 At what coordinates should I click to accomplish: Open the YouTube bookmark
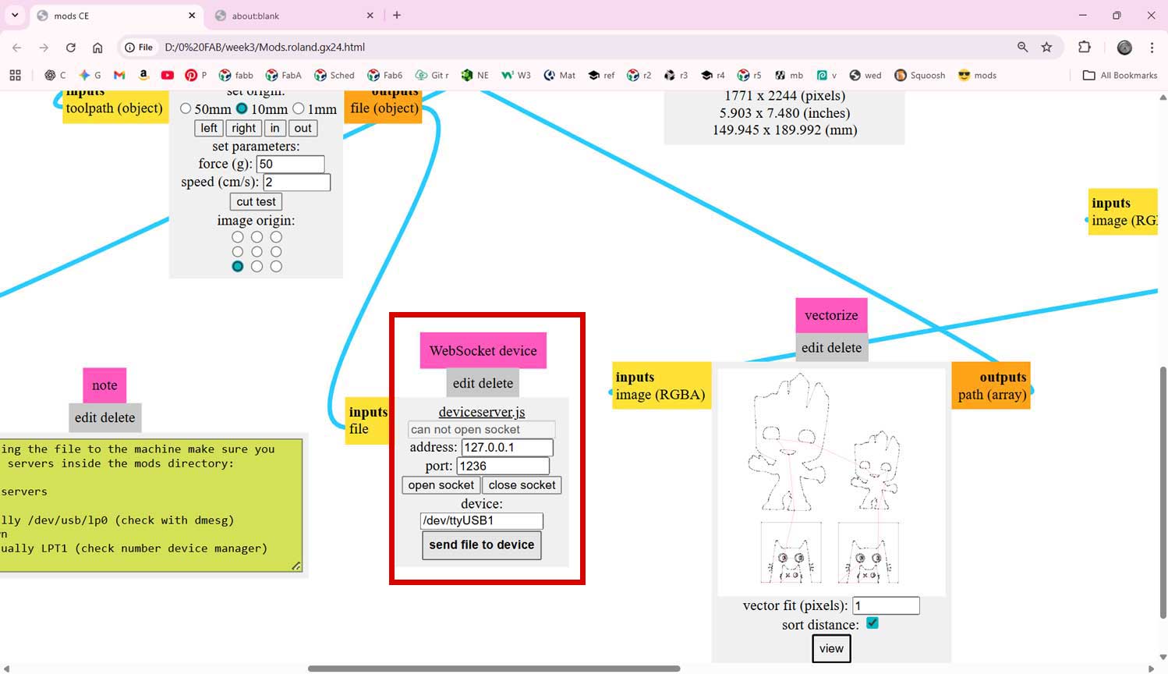pos(167,76)
